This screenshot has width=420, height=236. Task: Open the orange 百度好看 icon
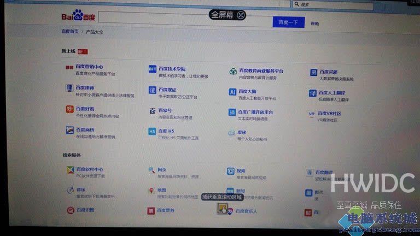point(69,109)
